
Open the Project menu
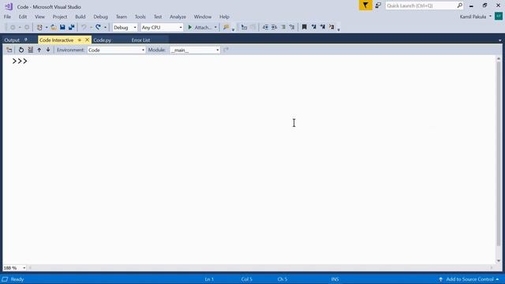(60, 17)
